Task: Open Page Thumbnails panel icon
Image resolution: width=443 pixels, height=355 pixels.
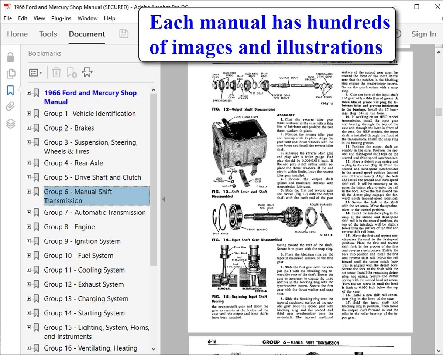Action: (x=10, y=74)
